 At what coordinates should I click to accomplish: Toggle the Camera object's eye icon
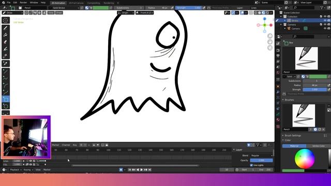325,28
